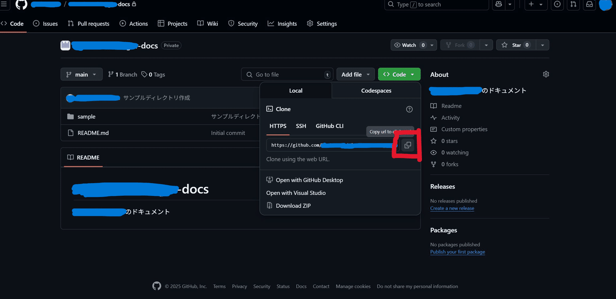The width and height of the screenshot is (616, 299).
Task: Open the Packages heading link
Action: pos(444,230)
